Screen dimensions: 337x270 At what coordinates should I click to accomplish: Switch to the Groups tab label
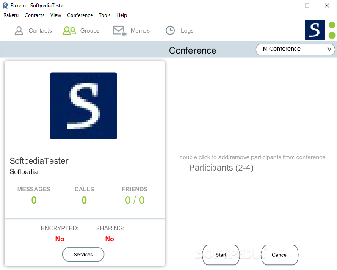(90, 31)
